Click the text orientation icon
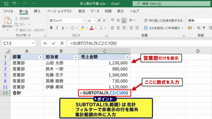 pyautogui.click(x=131, y=20)
